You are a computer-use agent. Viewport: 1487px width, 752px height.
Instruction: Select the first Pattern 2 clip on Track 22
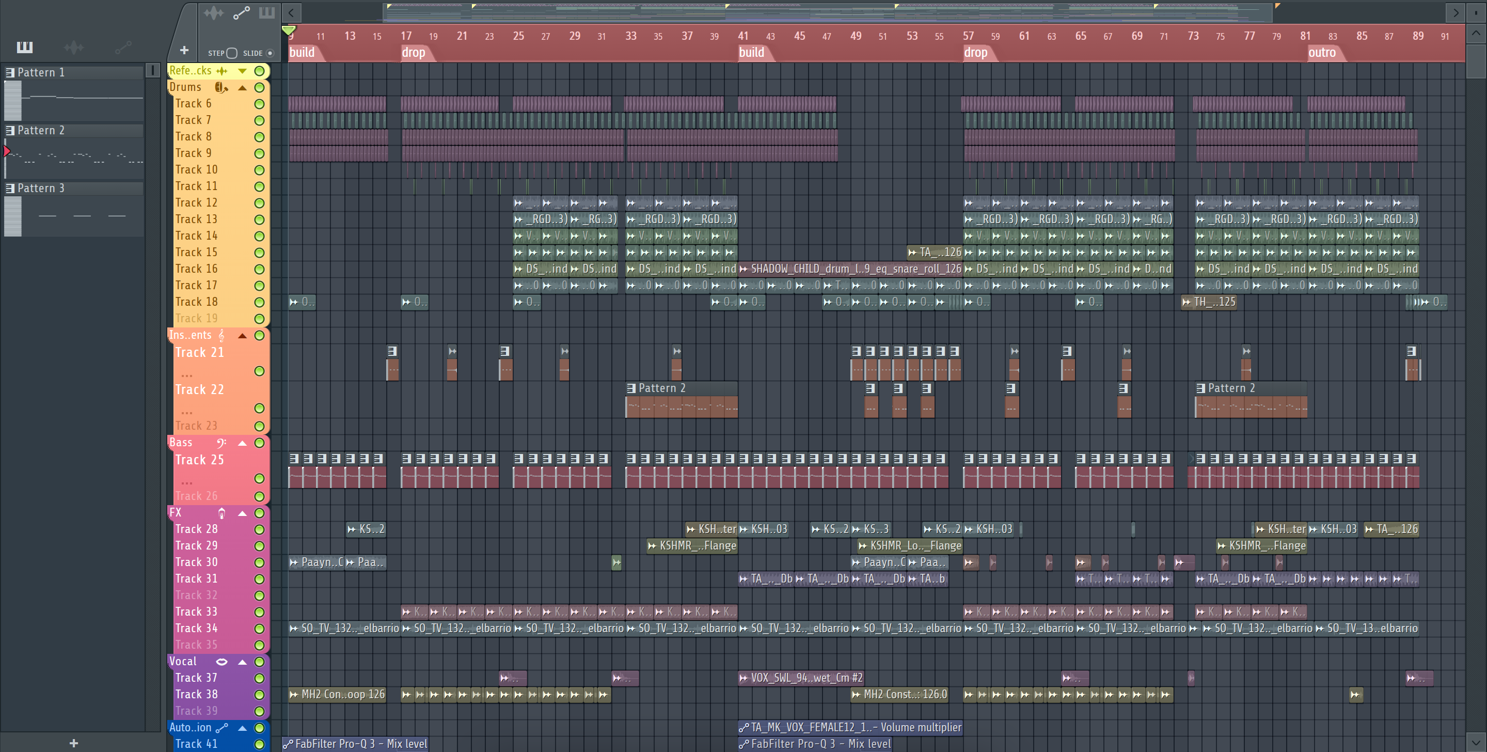pyautogui.click(x=681, y=400)
